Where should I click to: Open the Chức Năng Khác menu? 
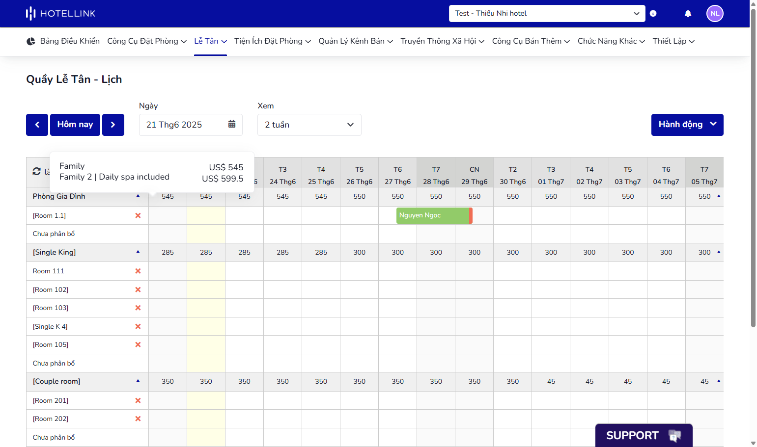click(611, 41)
